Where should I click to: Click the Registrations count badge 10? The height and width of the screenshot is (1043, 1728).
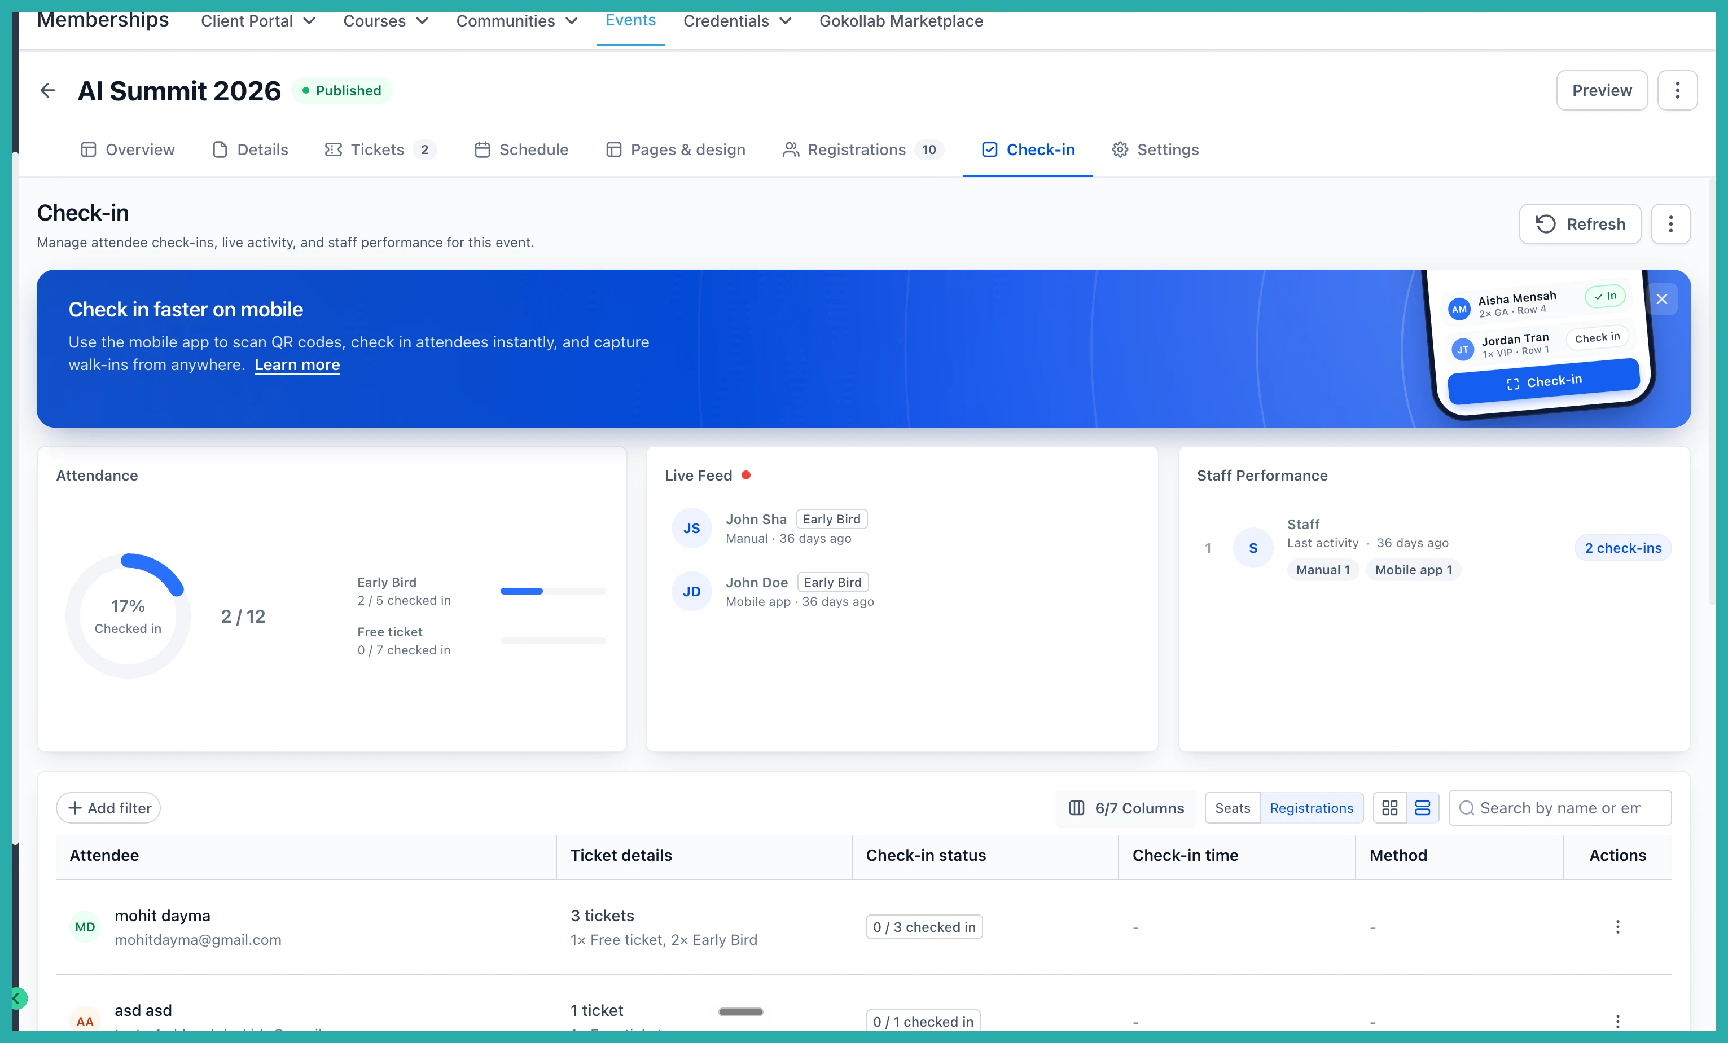tap(929, 149)
